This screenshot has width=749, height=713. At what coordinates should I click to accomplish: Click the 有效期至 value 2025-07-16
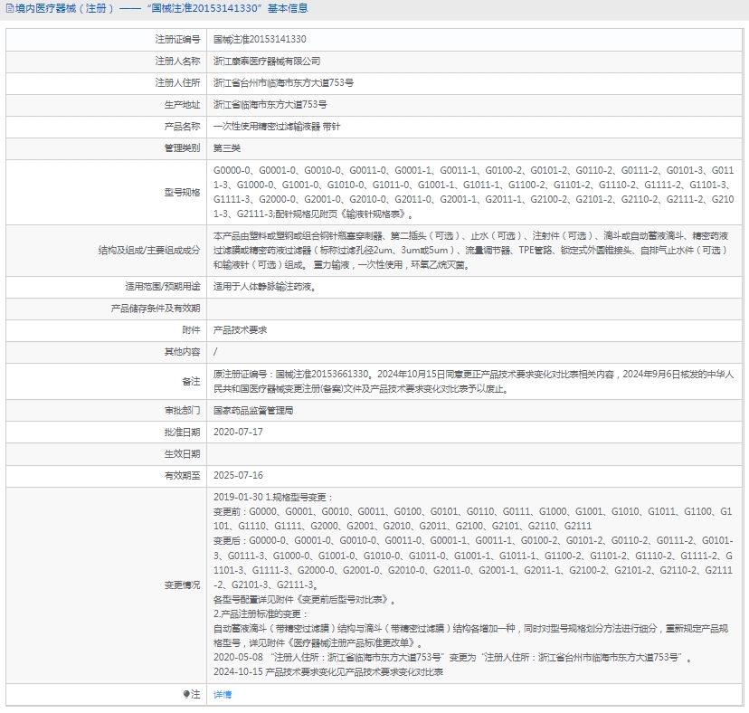238,475
